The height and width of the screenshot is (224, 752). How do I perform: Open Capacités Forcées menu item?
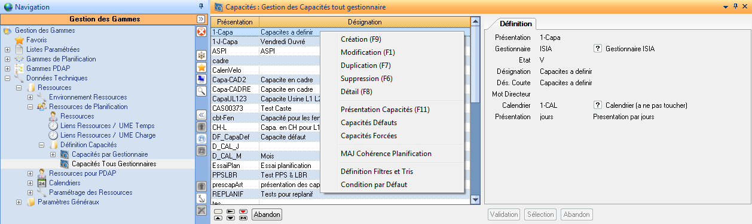(368, 136)
